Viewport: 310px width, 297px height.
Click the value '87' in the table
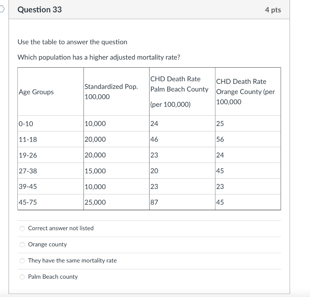coord(154,202)
